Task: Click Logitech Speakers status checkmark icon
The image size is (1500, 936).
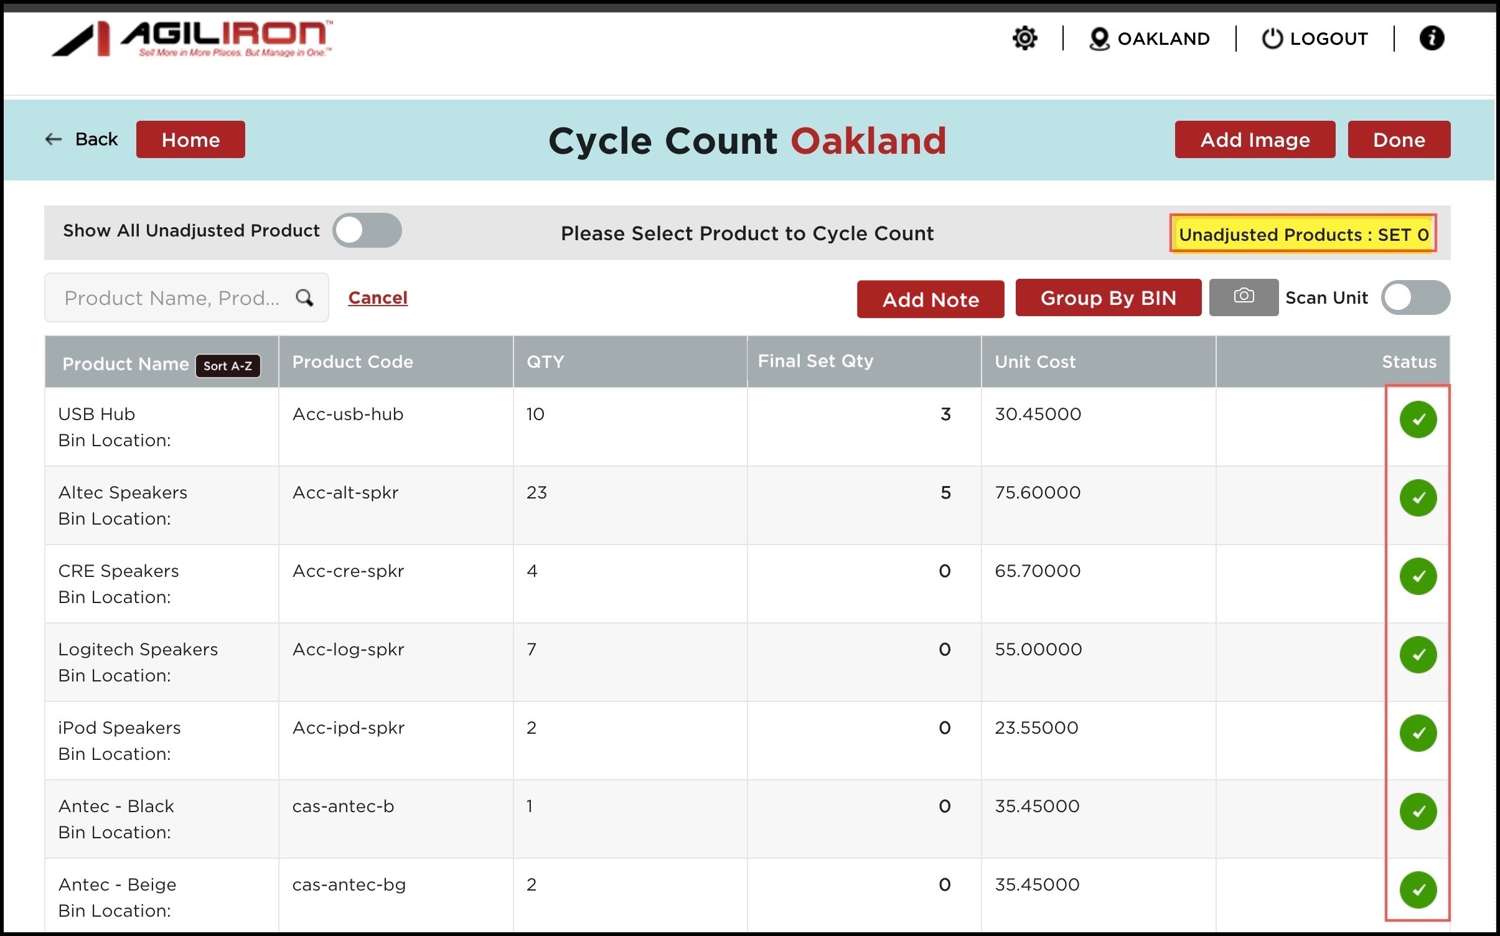Action: coord(1417,655)
